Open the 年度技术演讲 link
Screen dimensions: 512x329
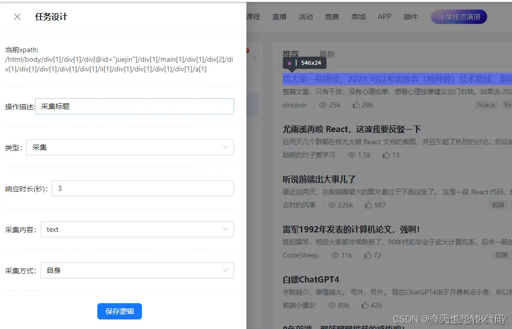[x=458, y=17]
